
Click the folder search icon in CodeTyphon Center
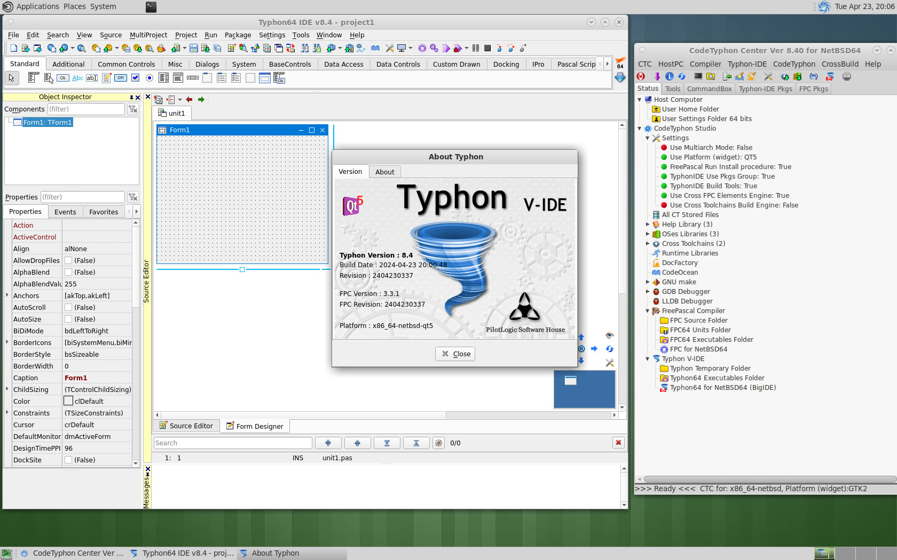[711, 76]
